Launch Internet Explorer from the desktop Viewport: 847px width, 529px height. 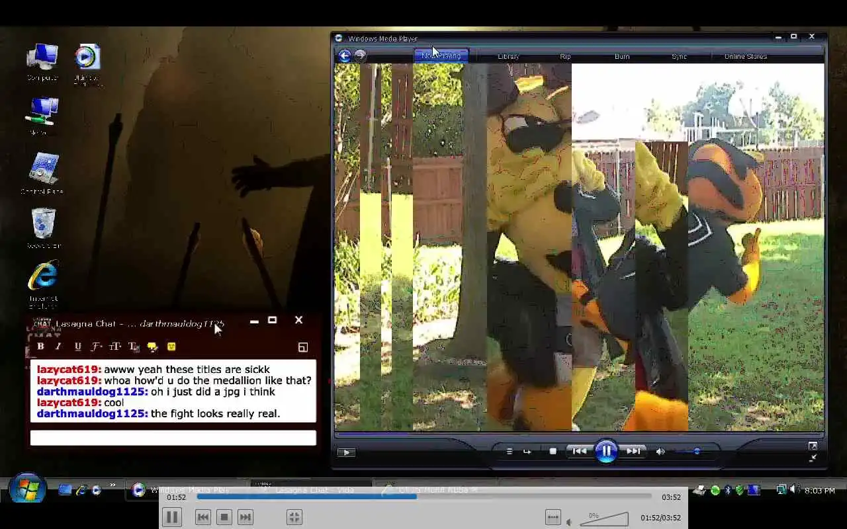tap(44, 284)
